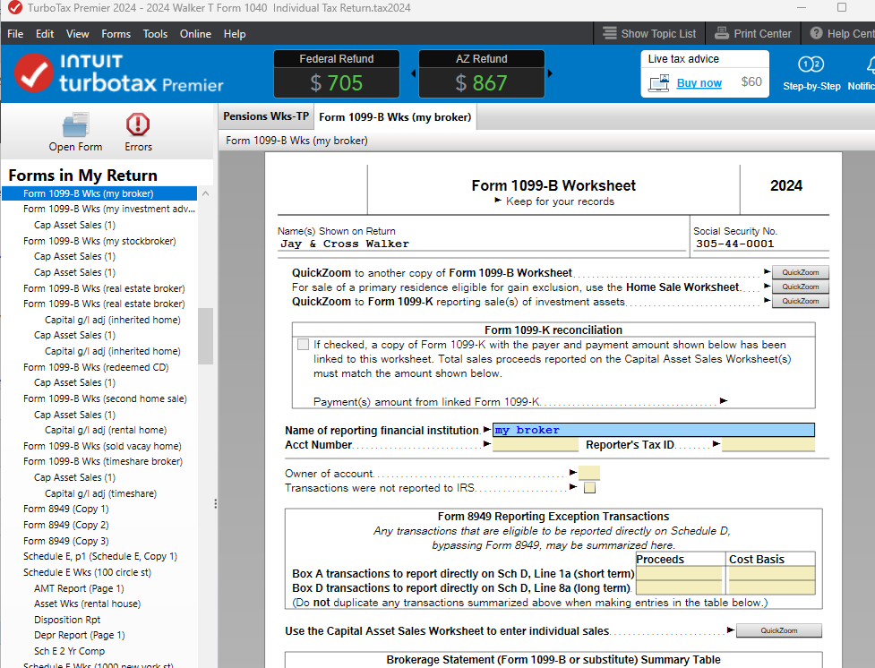This screenshot has height=668, width=875.
Task: Open Asset Wks (rental house)
Action: pos(87,604)
